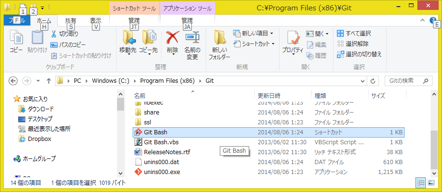This screenshot has width=442, height=192.
Task: Open the File (ファイル) tab
Action: click(17, 20)
